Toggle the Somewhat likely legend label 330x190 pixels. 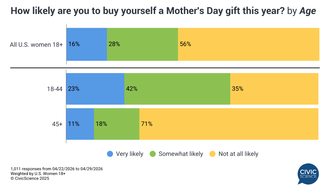(181, 154)
